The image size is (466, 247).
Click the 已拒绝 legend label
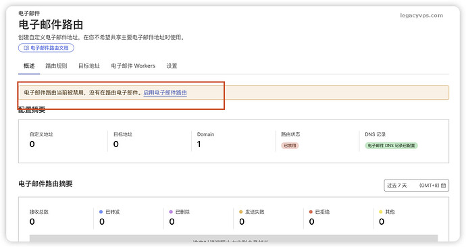tap(322, 212)
